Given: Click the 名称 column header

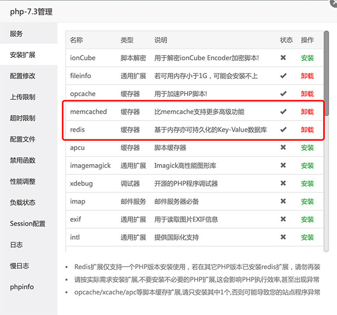Looking at the screenshot, I should (x=76, y=40).
